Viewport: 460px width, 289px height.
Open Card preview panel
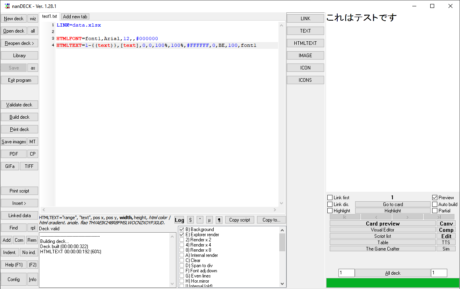[383, 223]
